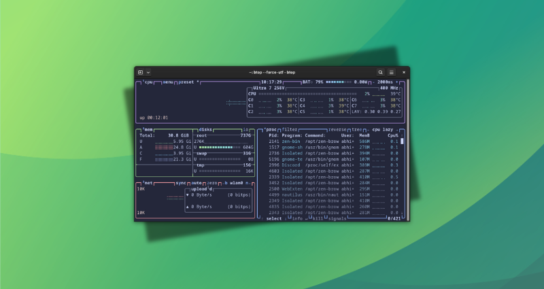Select the Discord process row
Image resolution: width=544 pixels, height=289 pixels.
coord(333,165)
